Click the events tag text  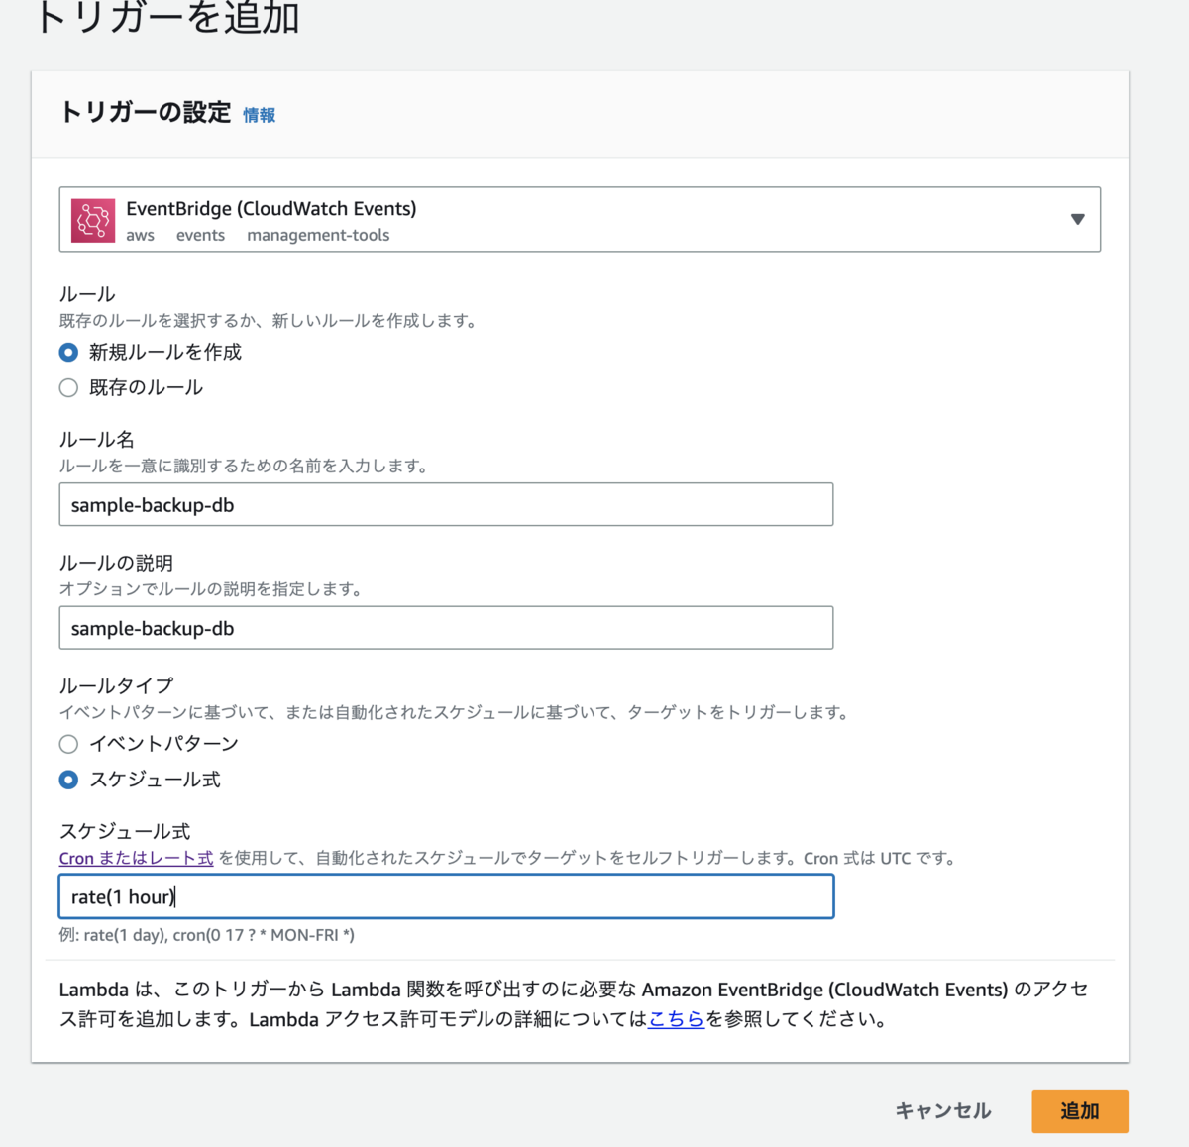point(200,235)
